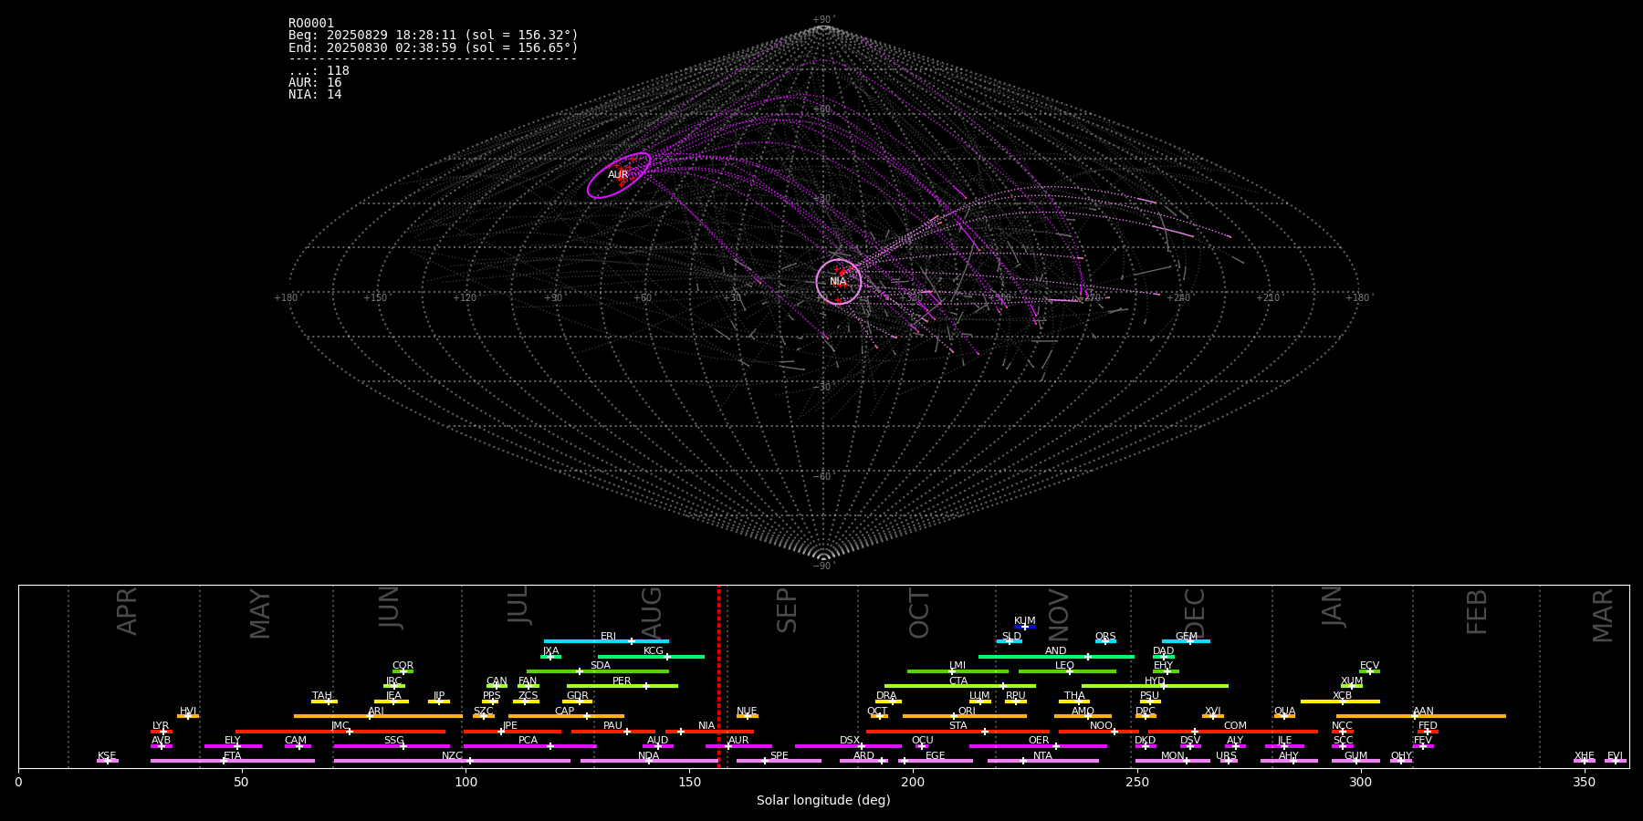Click the peak cross on the LYR bar
The height and width of the screenshot is (821, 1643).
click(163, 732)
